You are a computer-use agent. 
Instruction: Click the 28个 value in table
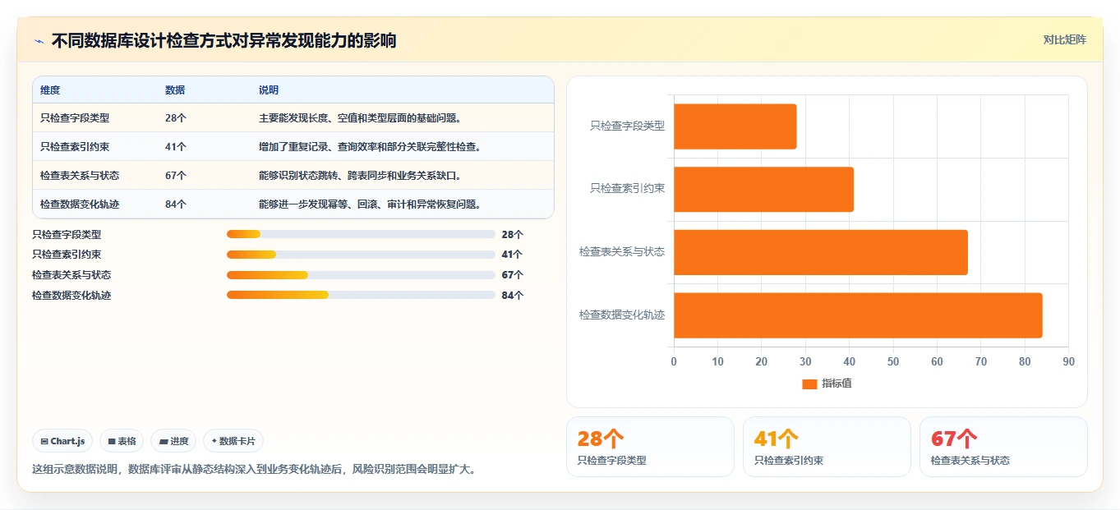tap(176, 118)
